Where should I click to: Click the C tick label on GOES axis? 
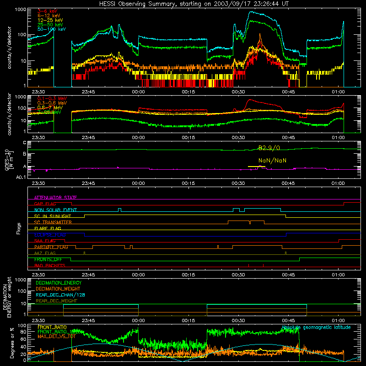point(25,142)
